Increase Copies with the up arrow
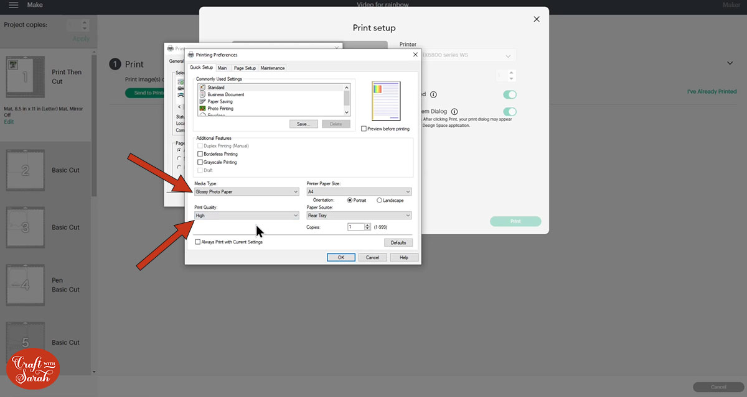The height and width of the screenshot is (397, 747). [367, 225]
